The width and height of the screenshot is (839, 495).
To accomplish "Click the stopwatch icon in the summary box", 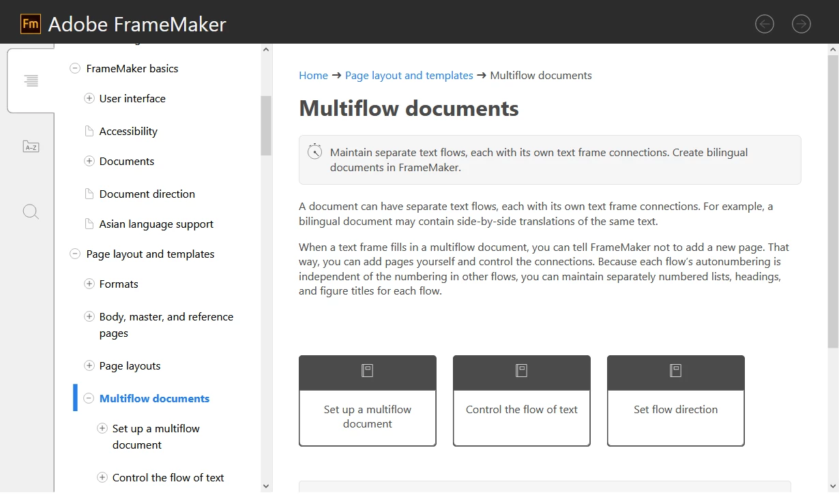I will (x=314, y=151).
